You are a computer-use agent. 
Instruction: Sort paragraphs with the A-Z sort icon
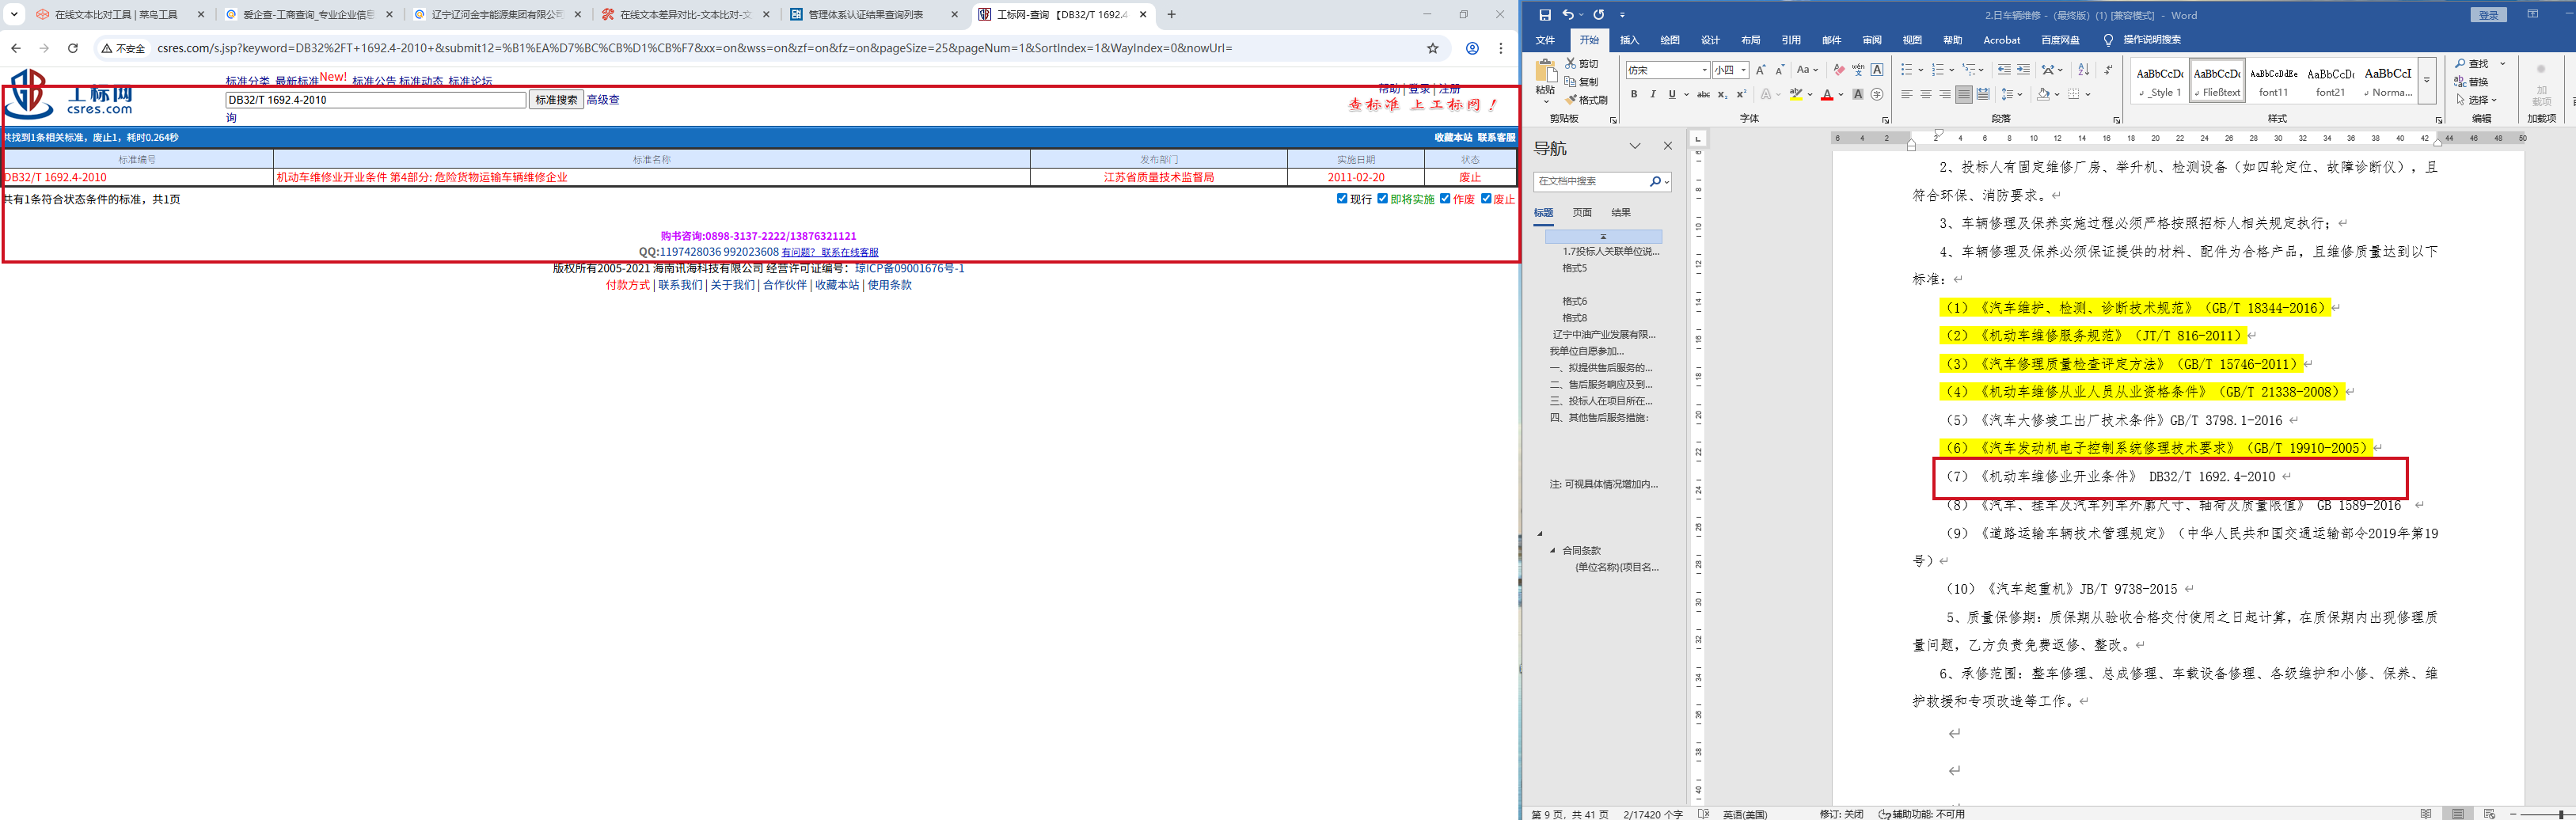click(x=2084, y=70)
